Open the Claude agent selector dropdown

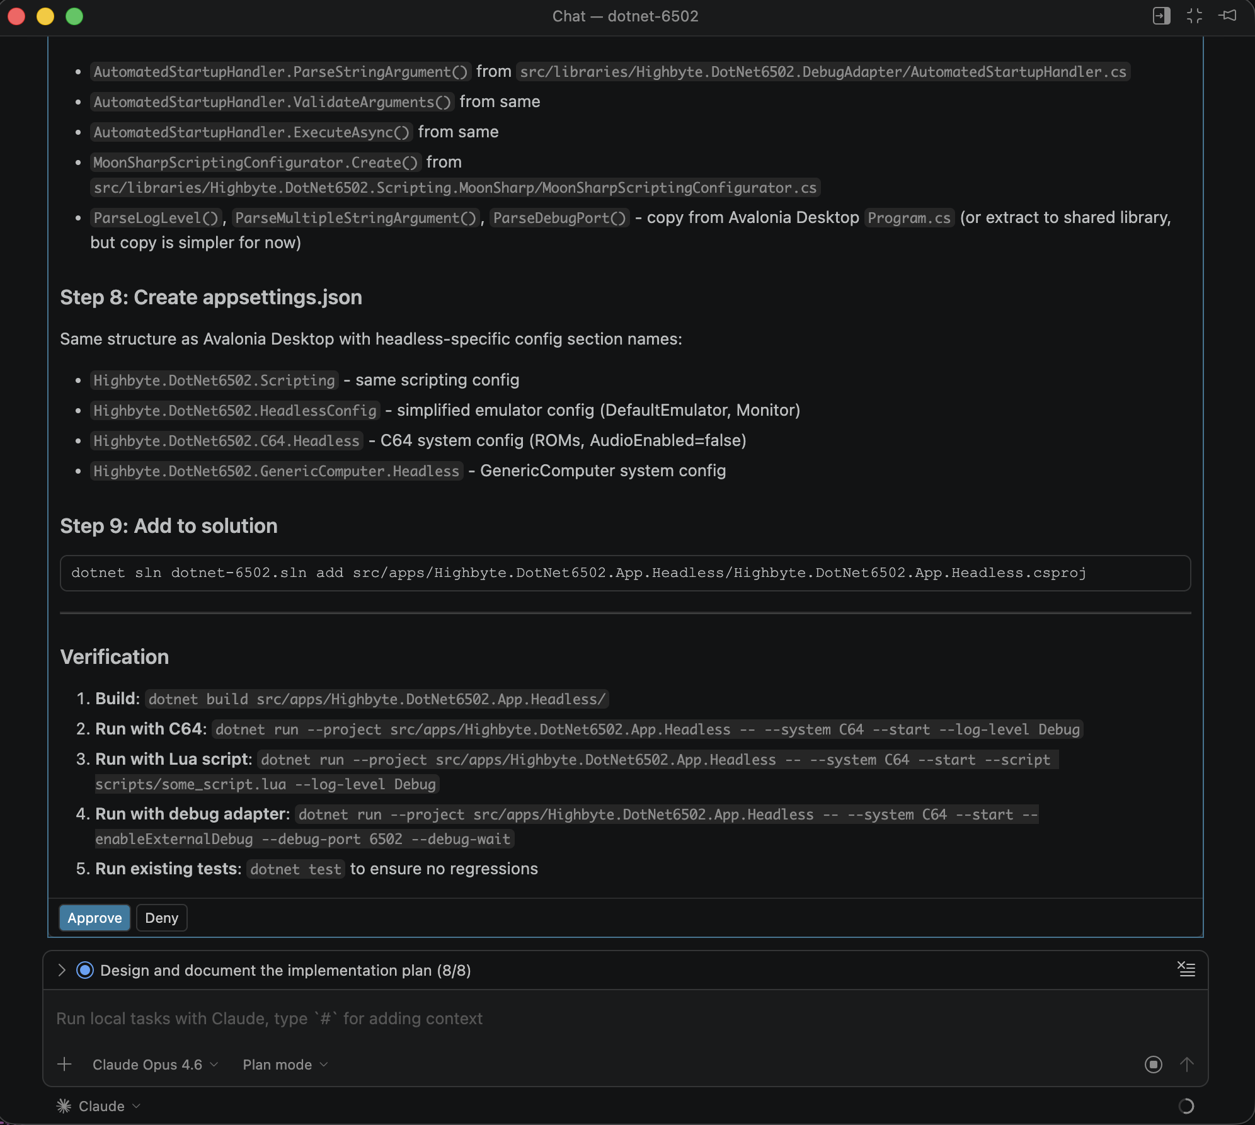point(108,1106)
